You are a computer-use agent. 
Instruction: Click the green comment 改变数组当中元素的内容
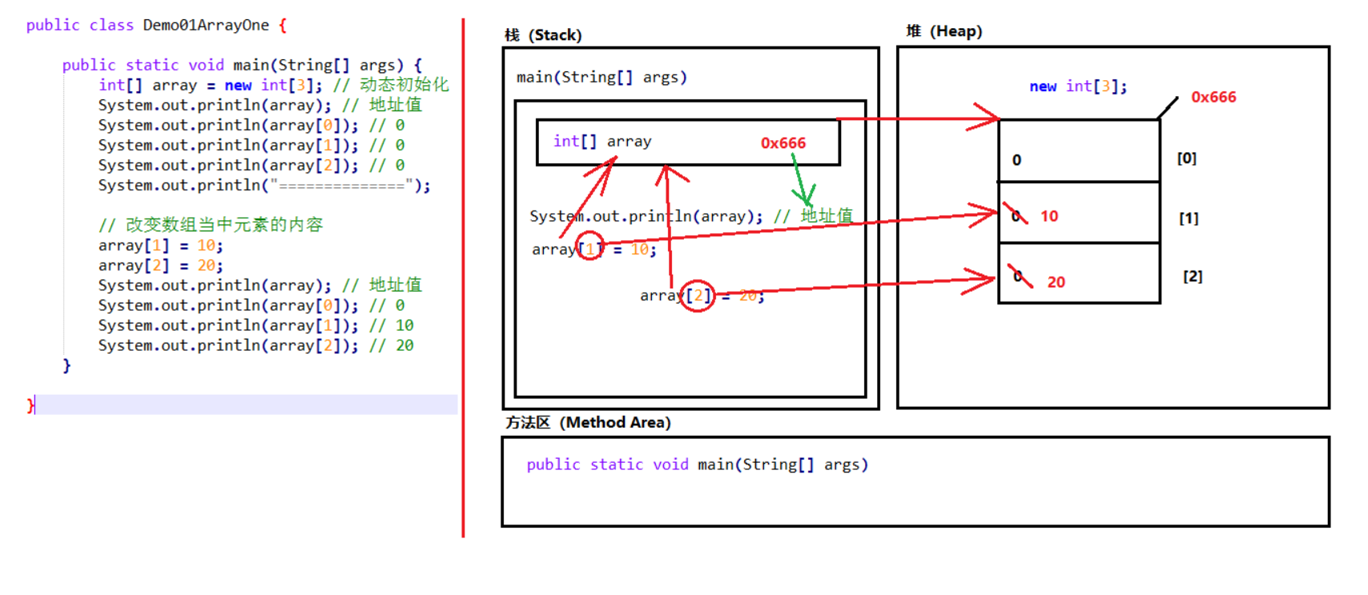click(211, 225)
